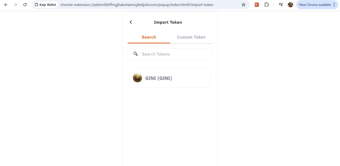
Task: Open the Extensions puzzle piece menu
Action: click(x=267, y=5)
